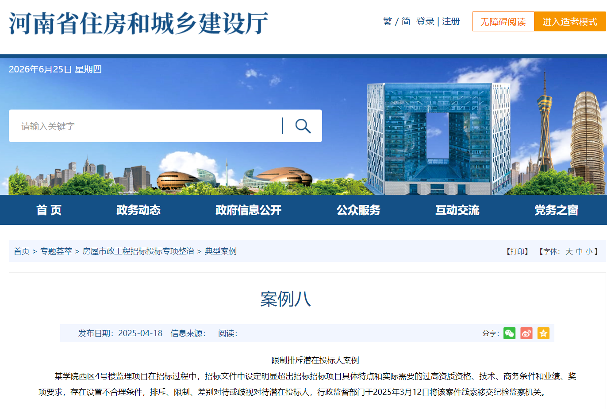
Task: Switch to simplified Chinese with 简
Action: [406, 21]
